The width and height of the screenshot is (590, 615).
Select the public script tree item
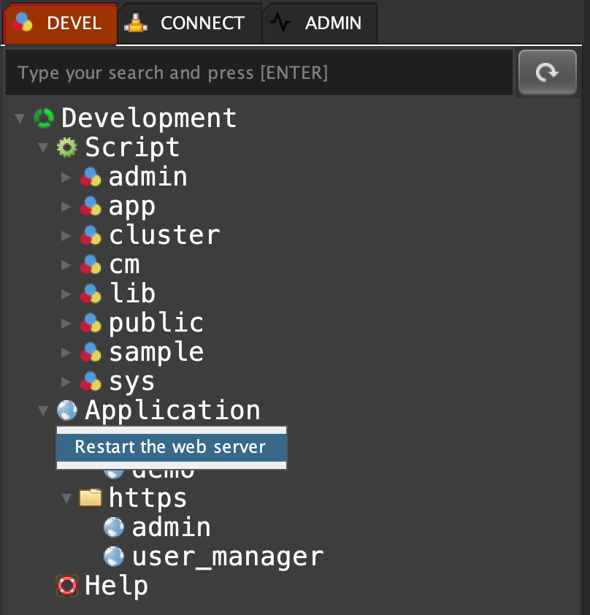click(156, 323)
